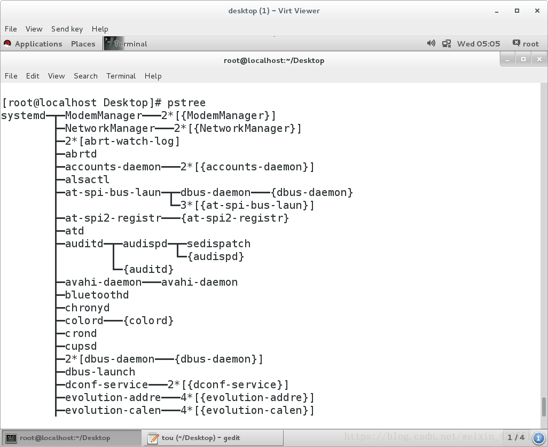Switch to tou gedit taskbar entry
This screenshot has height=447, width=548.
tap(213, 437)
